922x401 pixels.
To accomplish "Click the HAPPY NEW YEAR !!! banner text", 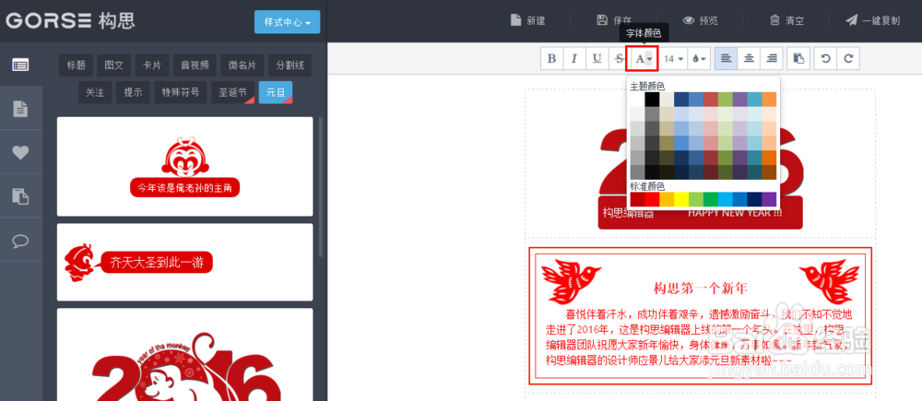I will tap(735, 213).
